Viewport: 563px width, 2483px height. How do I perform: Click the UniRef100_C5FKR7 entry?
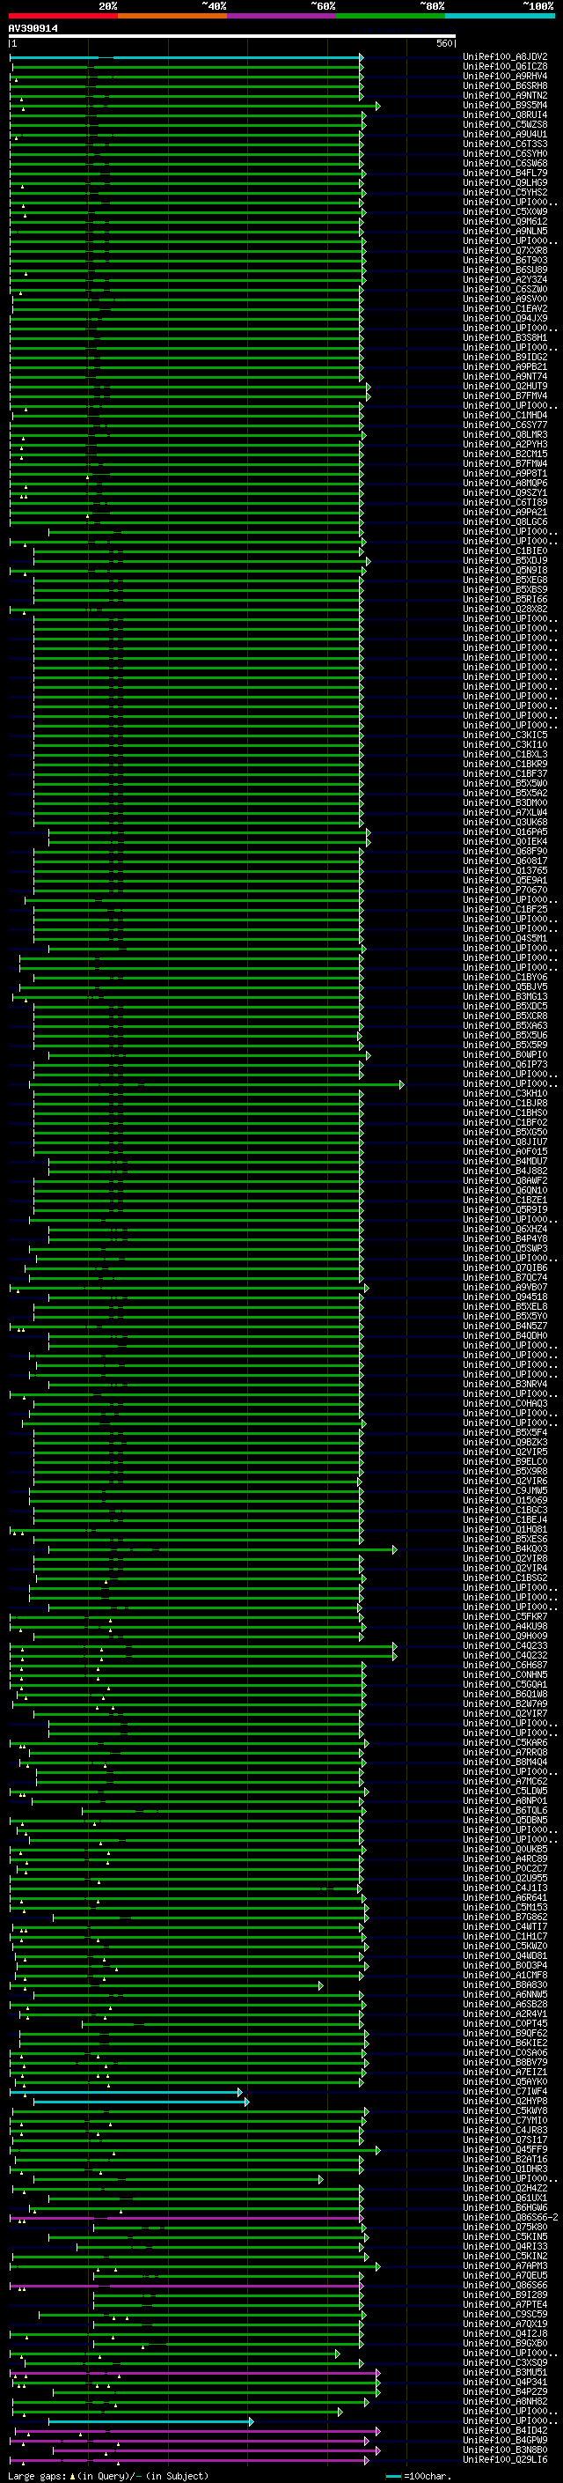click(x=504, y=1616)
